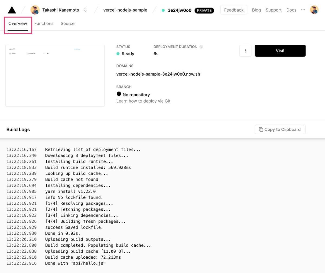Viewport: 325px width, 273px height.
Task: Select log line Installing dependencies
Action: 78,186
